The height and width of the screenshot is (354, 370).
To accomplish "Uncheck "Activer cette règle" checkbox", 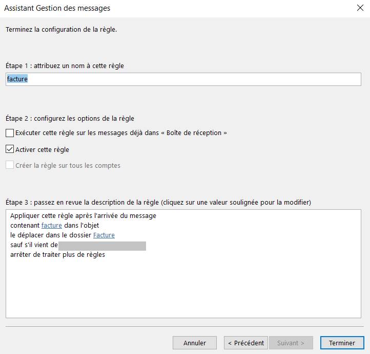I will coord(10,149).
